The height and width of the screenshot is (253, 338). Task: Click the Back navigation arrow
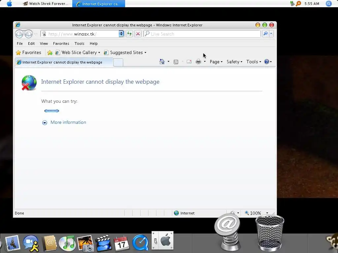coord(19,34)
